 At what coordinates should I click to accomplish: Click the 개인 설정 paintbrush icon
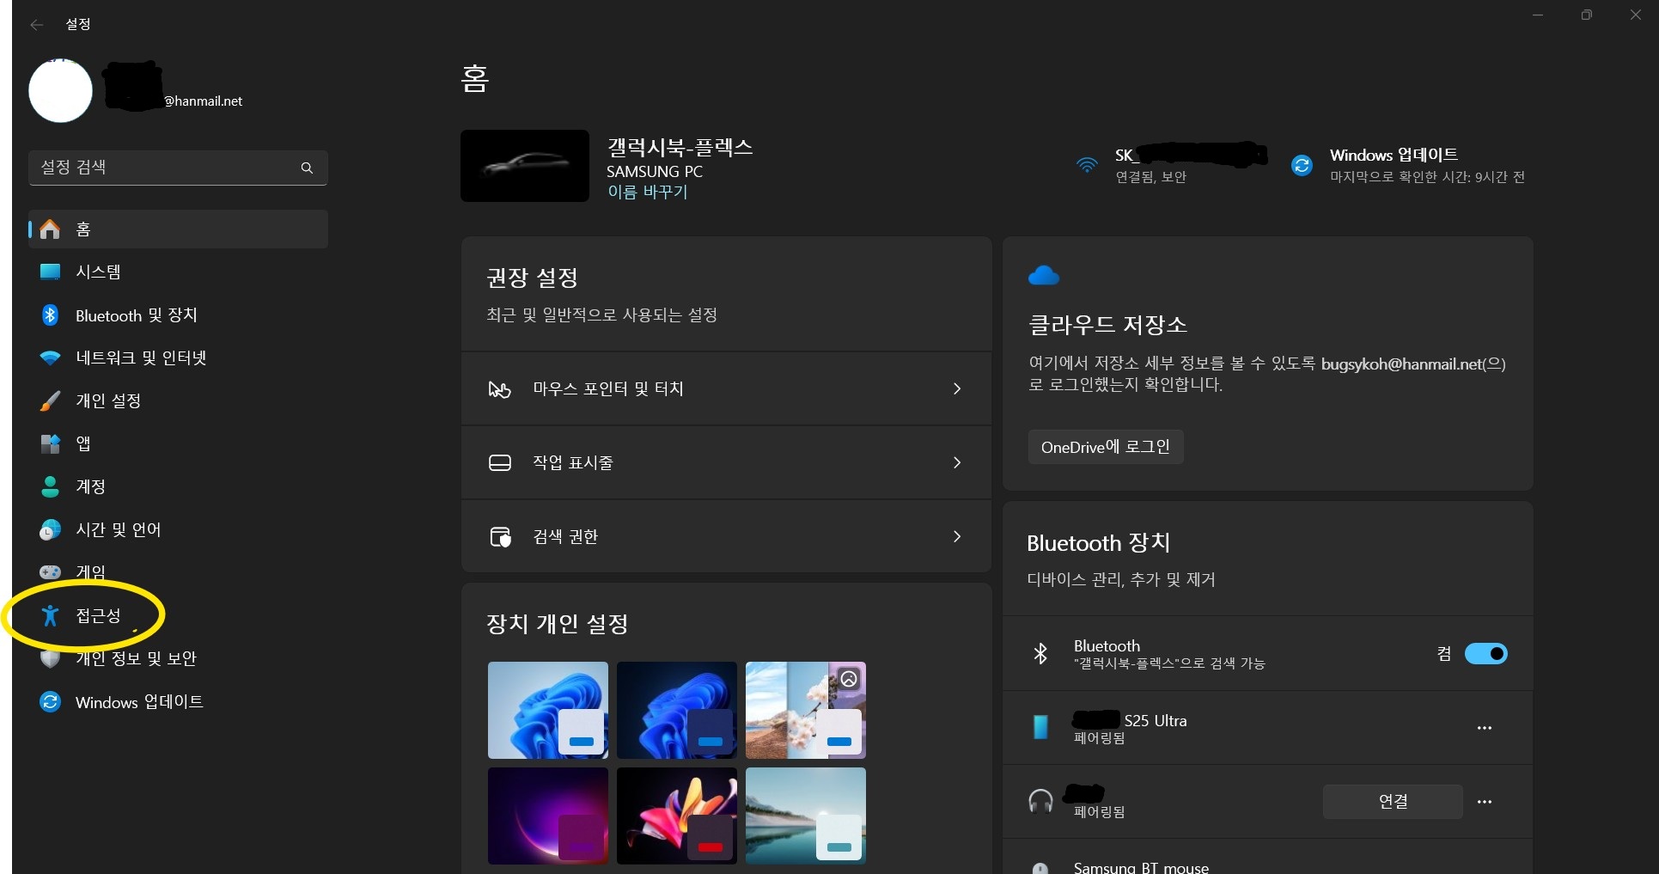click(51, 400)
